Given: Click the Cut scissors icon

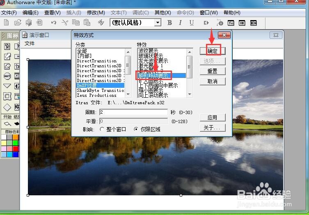Looking at the screenshot, I should pos(65,23).
